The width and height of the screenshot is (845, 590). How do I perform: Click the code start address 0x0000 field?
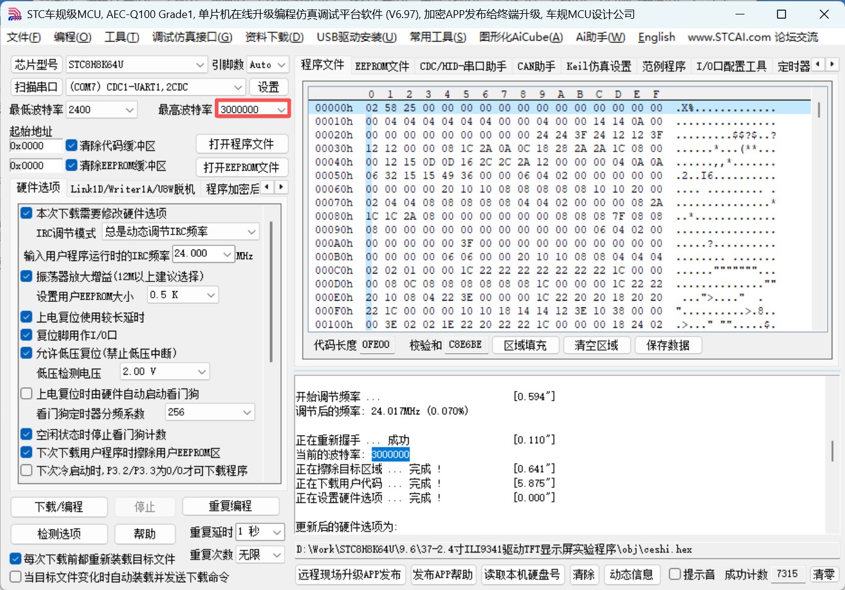36,146
